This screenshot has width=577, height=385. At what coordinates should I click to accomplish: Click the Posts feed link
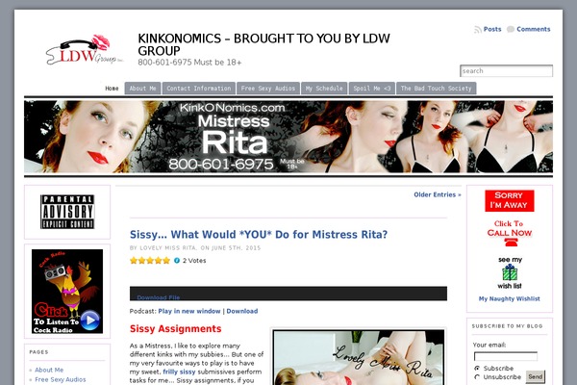(492, 29)
